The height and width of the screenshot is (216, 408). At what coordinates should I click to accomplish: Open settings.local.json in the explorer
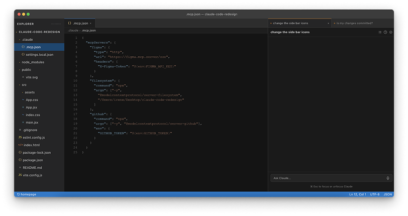(39, 55)
